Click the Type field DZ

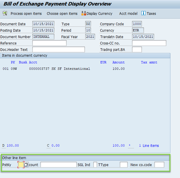[88, 24]
